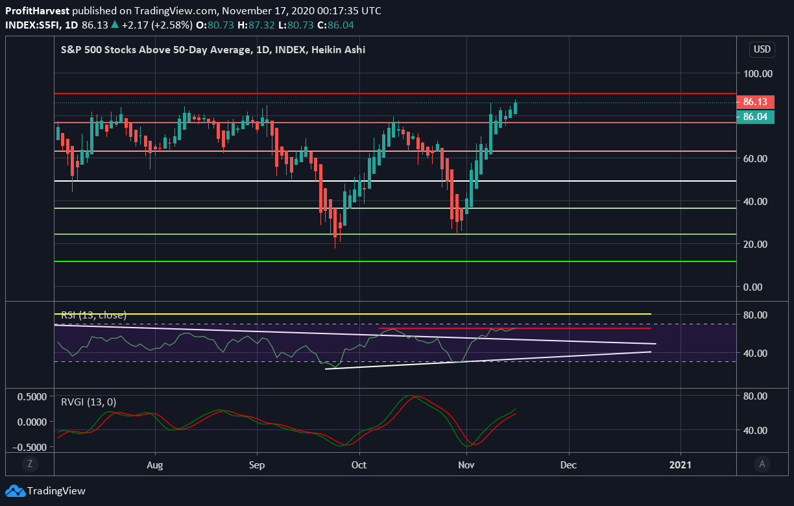Select the yellow horizontal line in the RSI pane
This screenshot has width=794, height=506.
[x=352, y=314]
